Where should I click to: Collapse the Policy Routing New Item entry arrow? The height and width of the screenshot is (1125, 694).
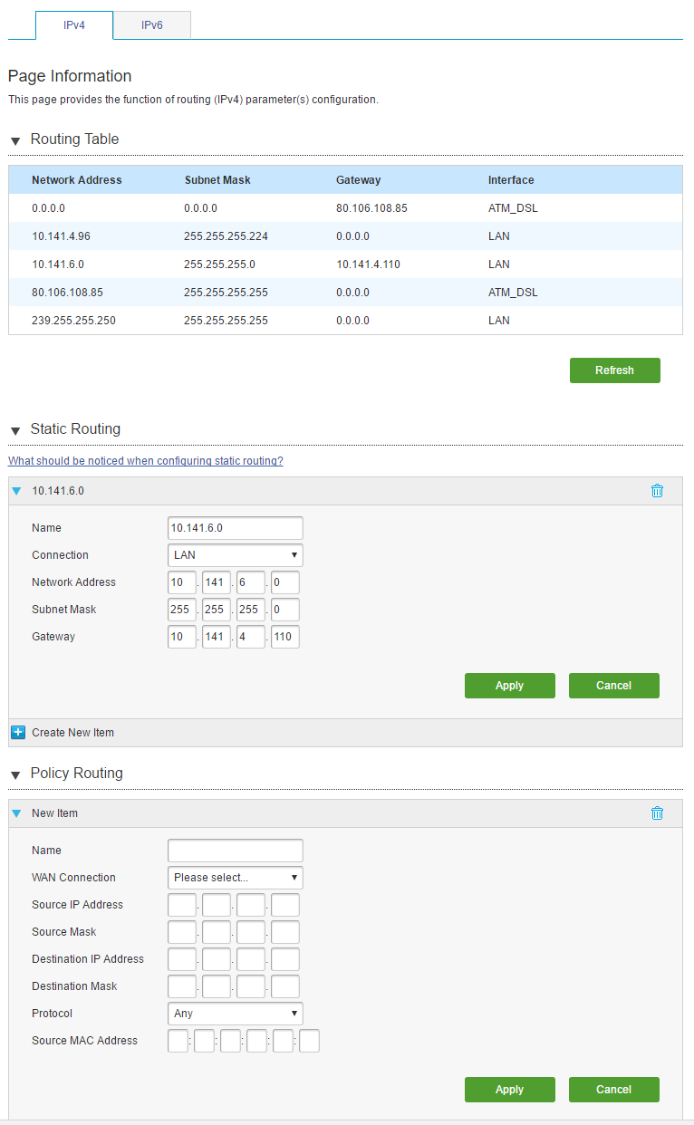[x=16, y=813]
